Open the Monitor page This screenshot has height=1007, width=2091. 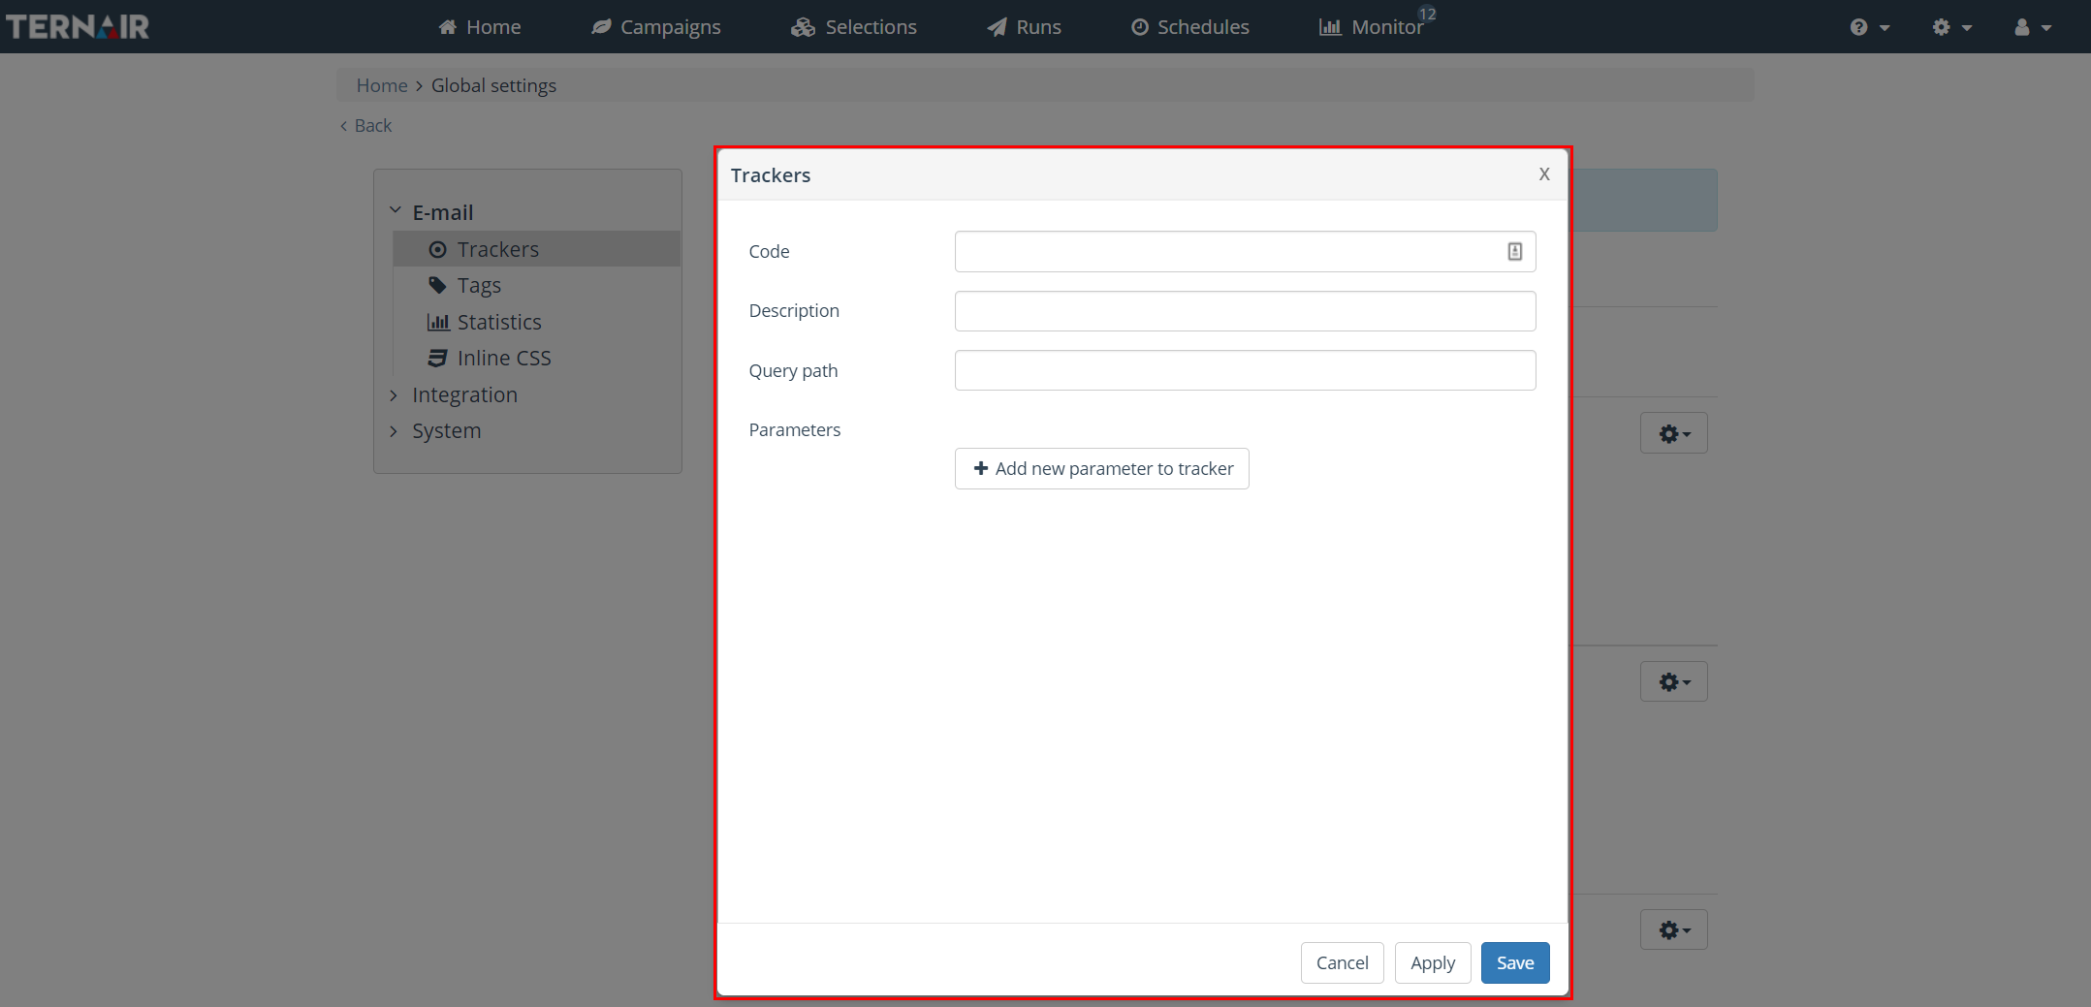pyautogui.click(x=1371, y=27)
